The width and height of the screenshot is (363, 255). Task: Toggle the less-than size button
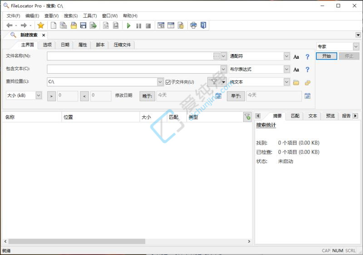pyautogui.click(x=84, y=96)
